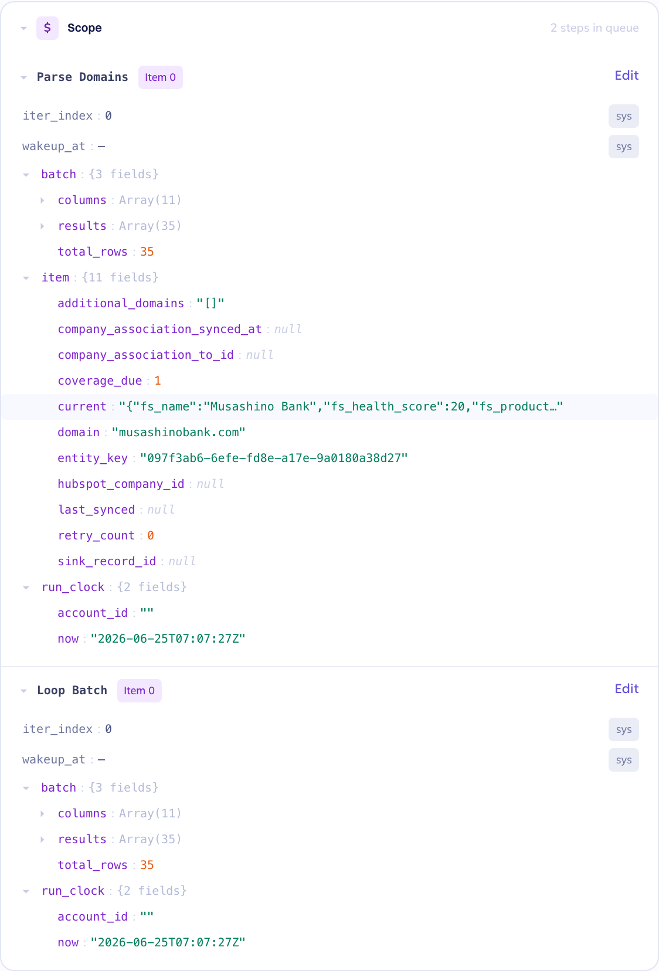Select domain value "musashinobank.com"
Screen dimensions: 659x971
179,433
